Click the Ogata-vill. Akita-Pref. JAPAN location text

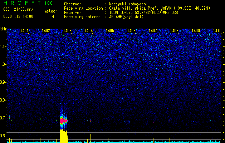[x=160, y=8]
